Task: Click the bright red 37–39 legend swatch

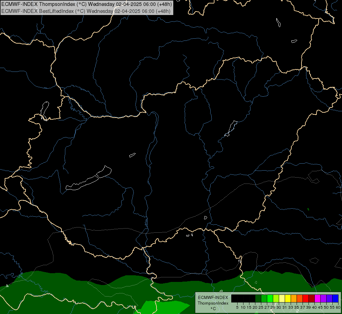Action: click(306, 299)
